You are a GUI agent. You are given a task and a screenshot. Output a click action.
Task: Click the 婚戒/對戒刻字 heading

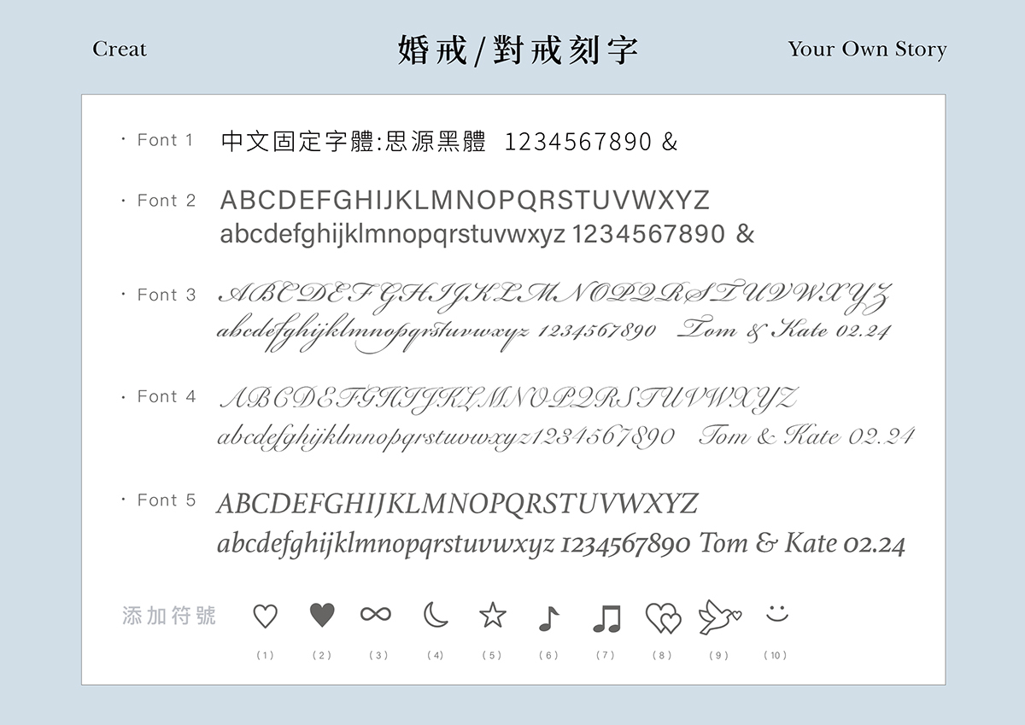click(518, 50)
